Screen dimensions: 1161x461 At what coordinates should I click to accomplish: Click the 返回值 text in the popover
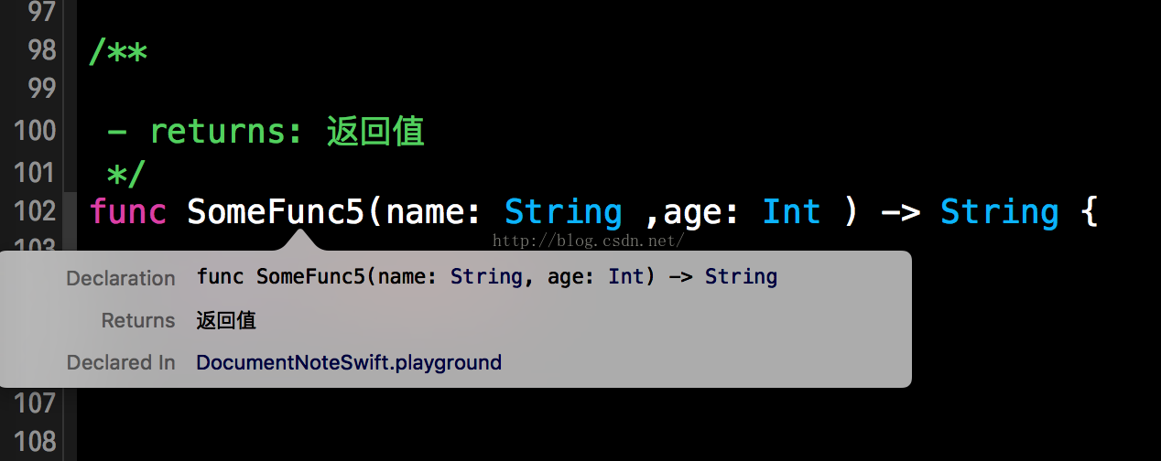point(226,320)
